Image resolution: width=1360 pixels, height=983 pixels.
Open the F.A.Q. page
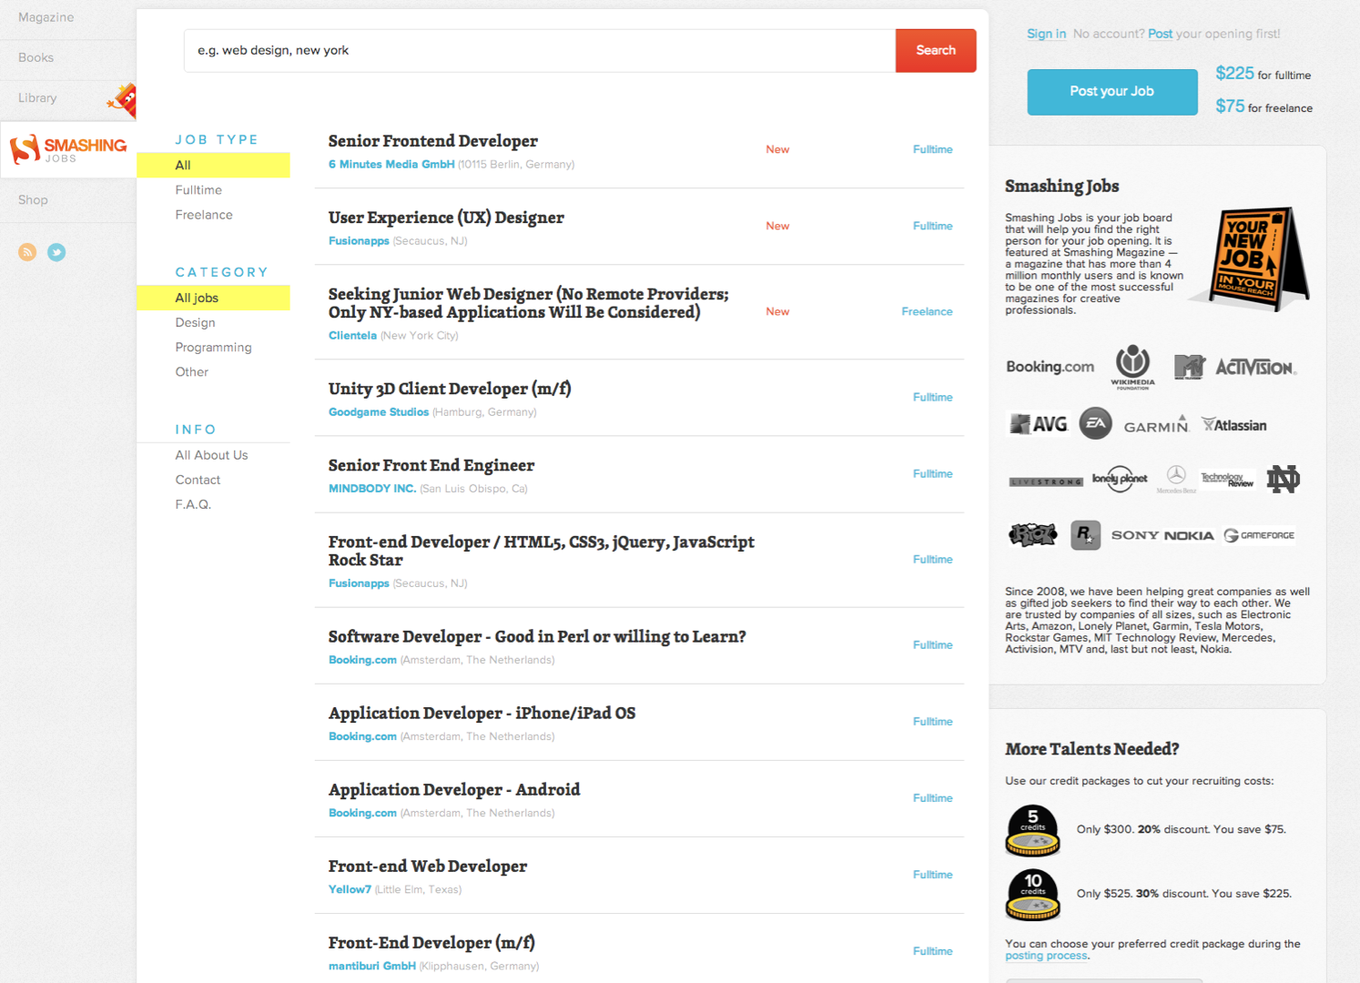click(193, 504)
